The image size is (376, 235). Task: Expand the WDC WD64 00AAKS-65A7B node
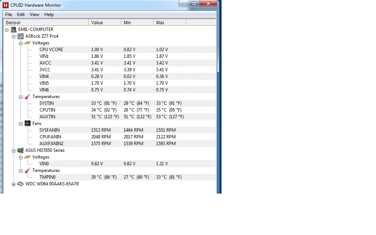(14, 184)
